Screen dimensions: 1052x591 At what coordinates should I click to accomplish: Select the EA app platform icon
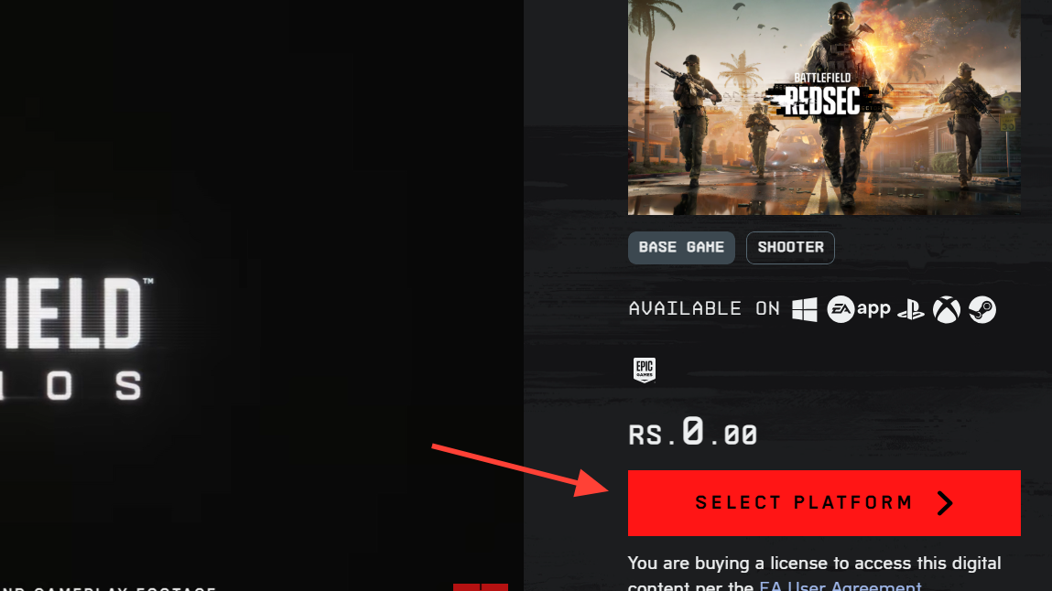coord(859,309)
